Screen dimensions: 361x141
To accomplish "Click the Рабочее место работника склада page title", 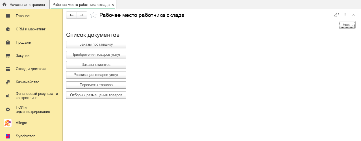I will pyautogui.click(x=142, y=15).
